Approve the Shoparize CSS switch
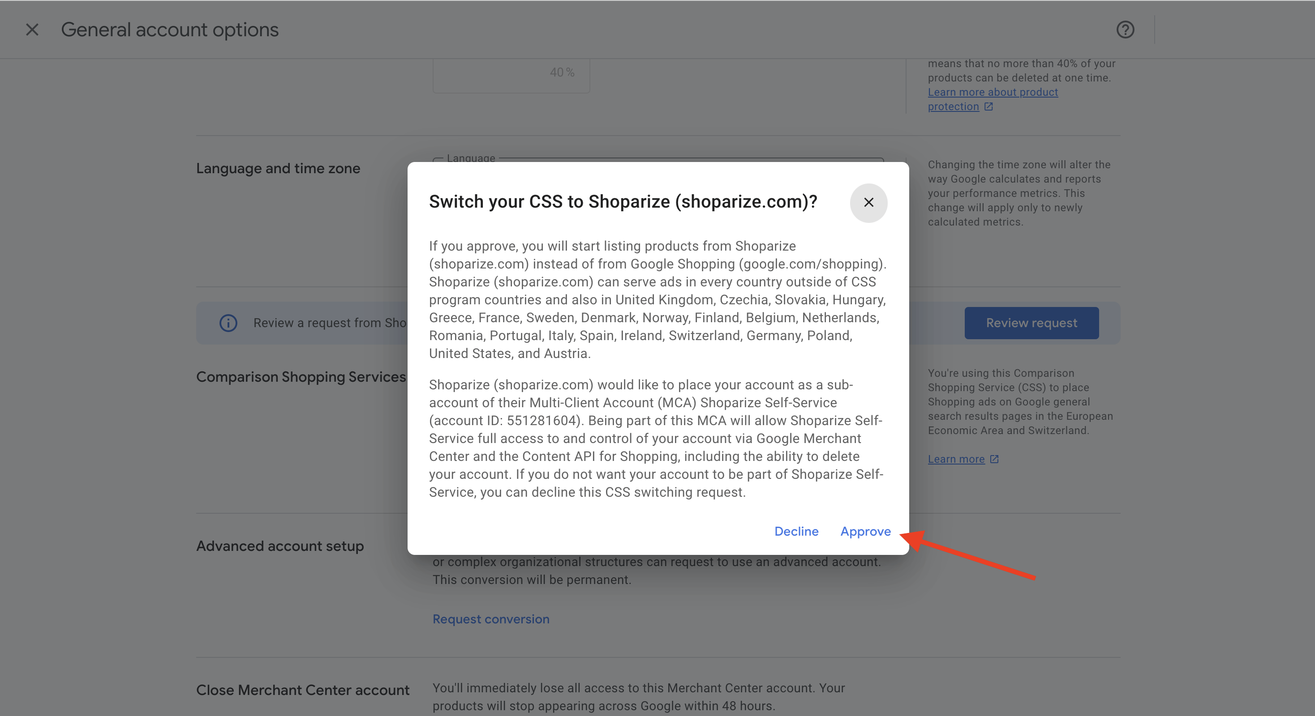Screen dimensions: 1315x716 [x=865, y=531]
